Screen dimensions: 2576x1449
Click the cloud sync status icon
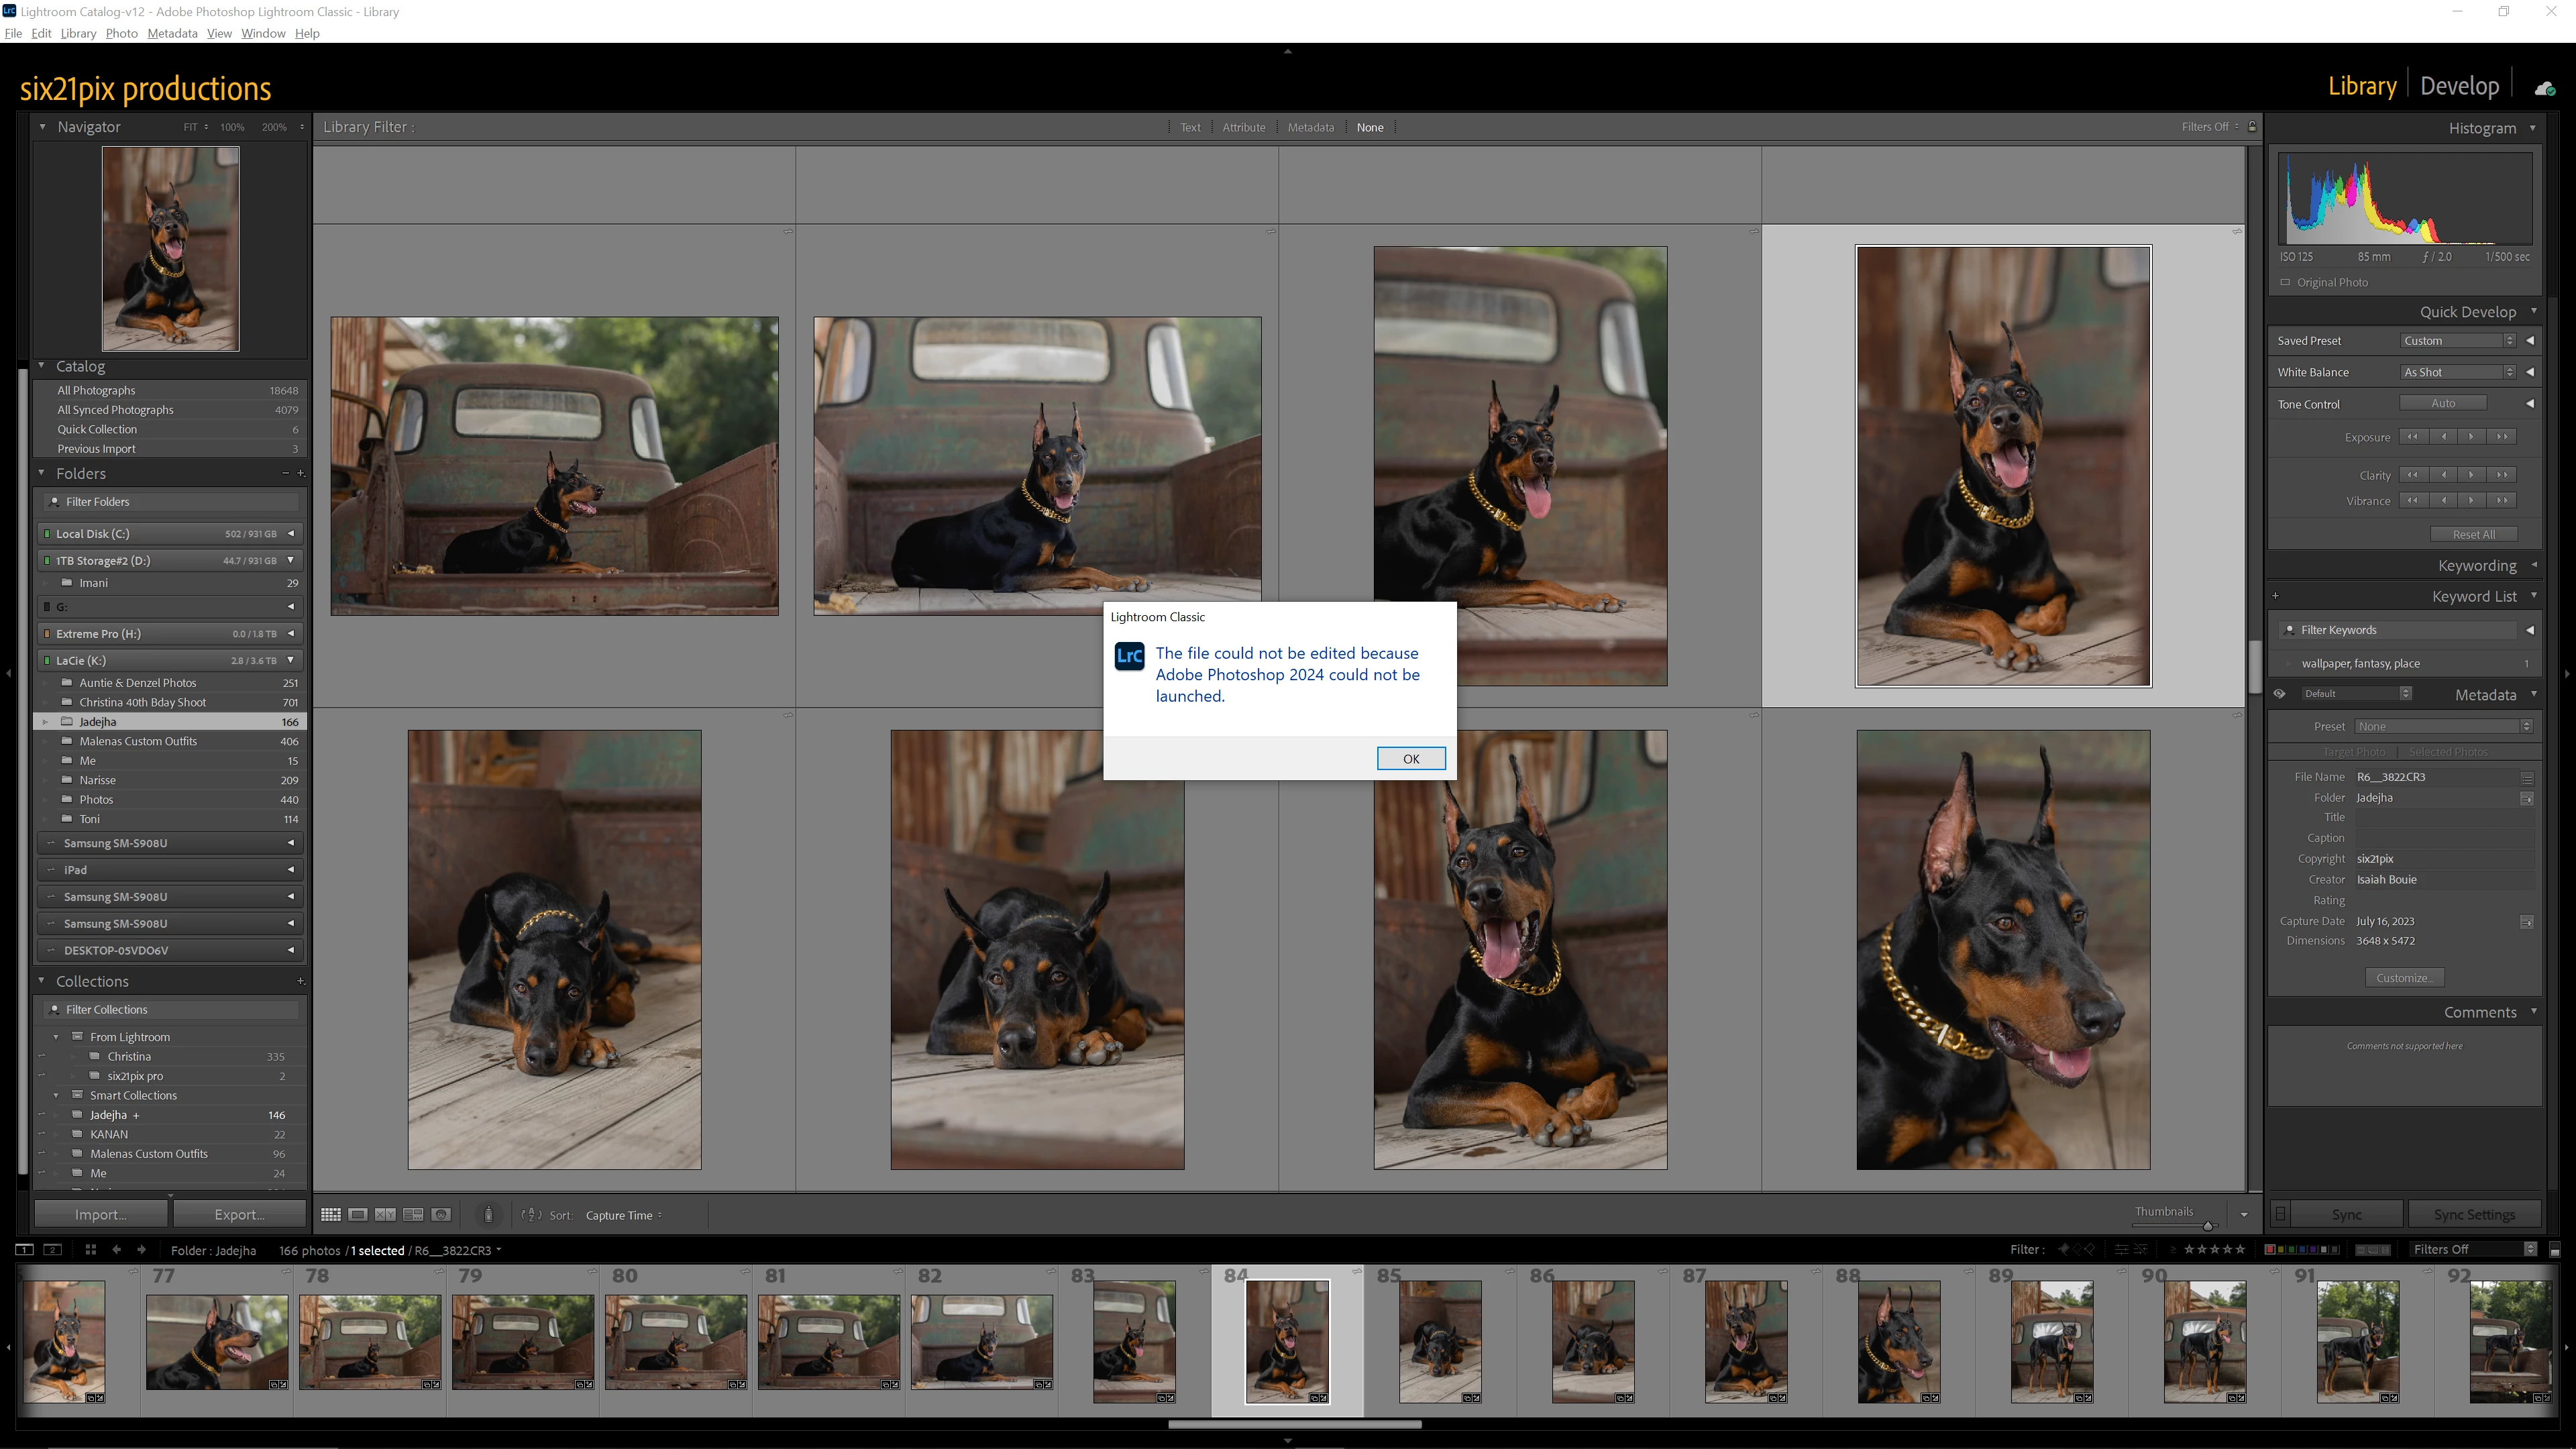click(2545, 88)
